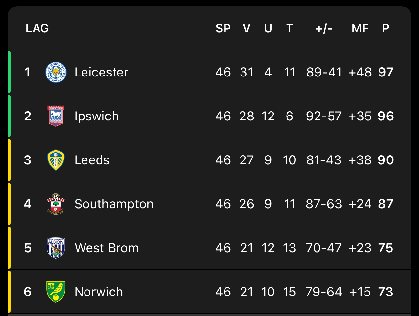Image resolution: width=419 pixels, height=316 pixels.
Task: Click the Leeds United club crest
Action: 56,160
